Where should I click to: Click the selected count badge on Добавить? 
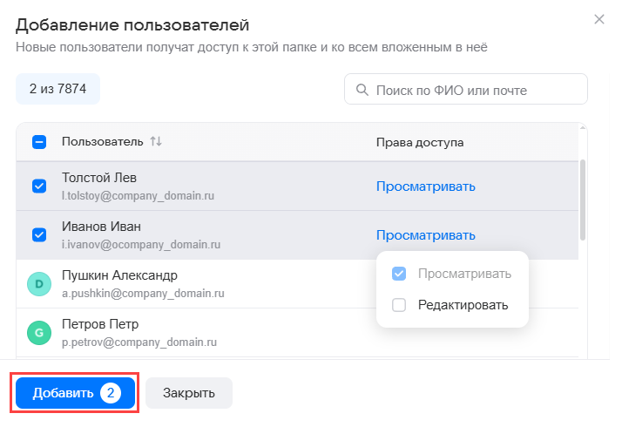click(110, 393)
